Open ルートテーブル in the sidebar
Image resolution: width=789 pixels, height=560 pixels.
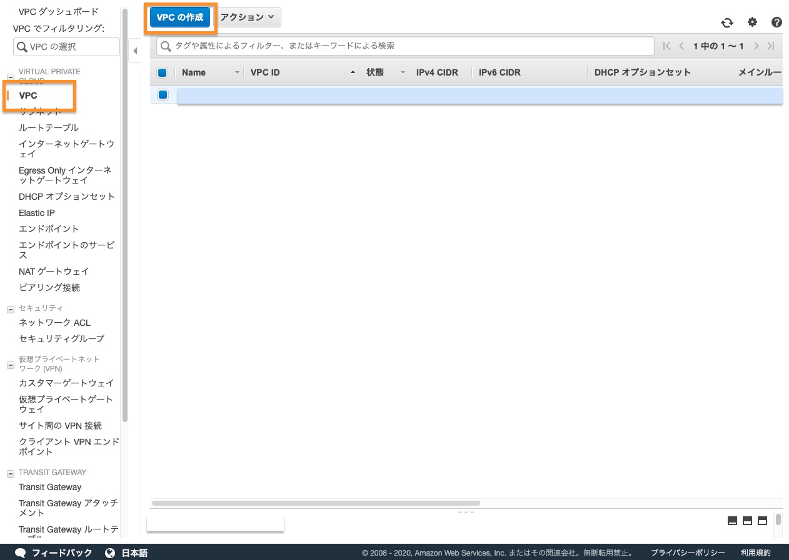tap(49, 127)
